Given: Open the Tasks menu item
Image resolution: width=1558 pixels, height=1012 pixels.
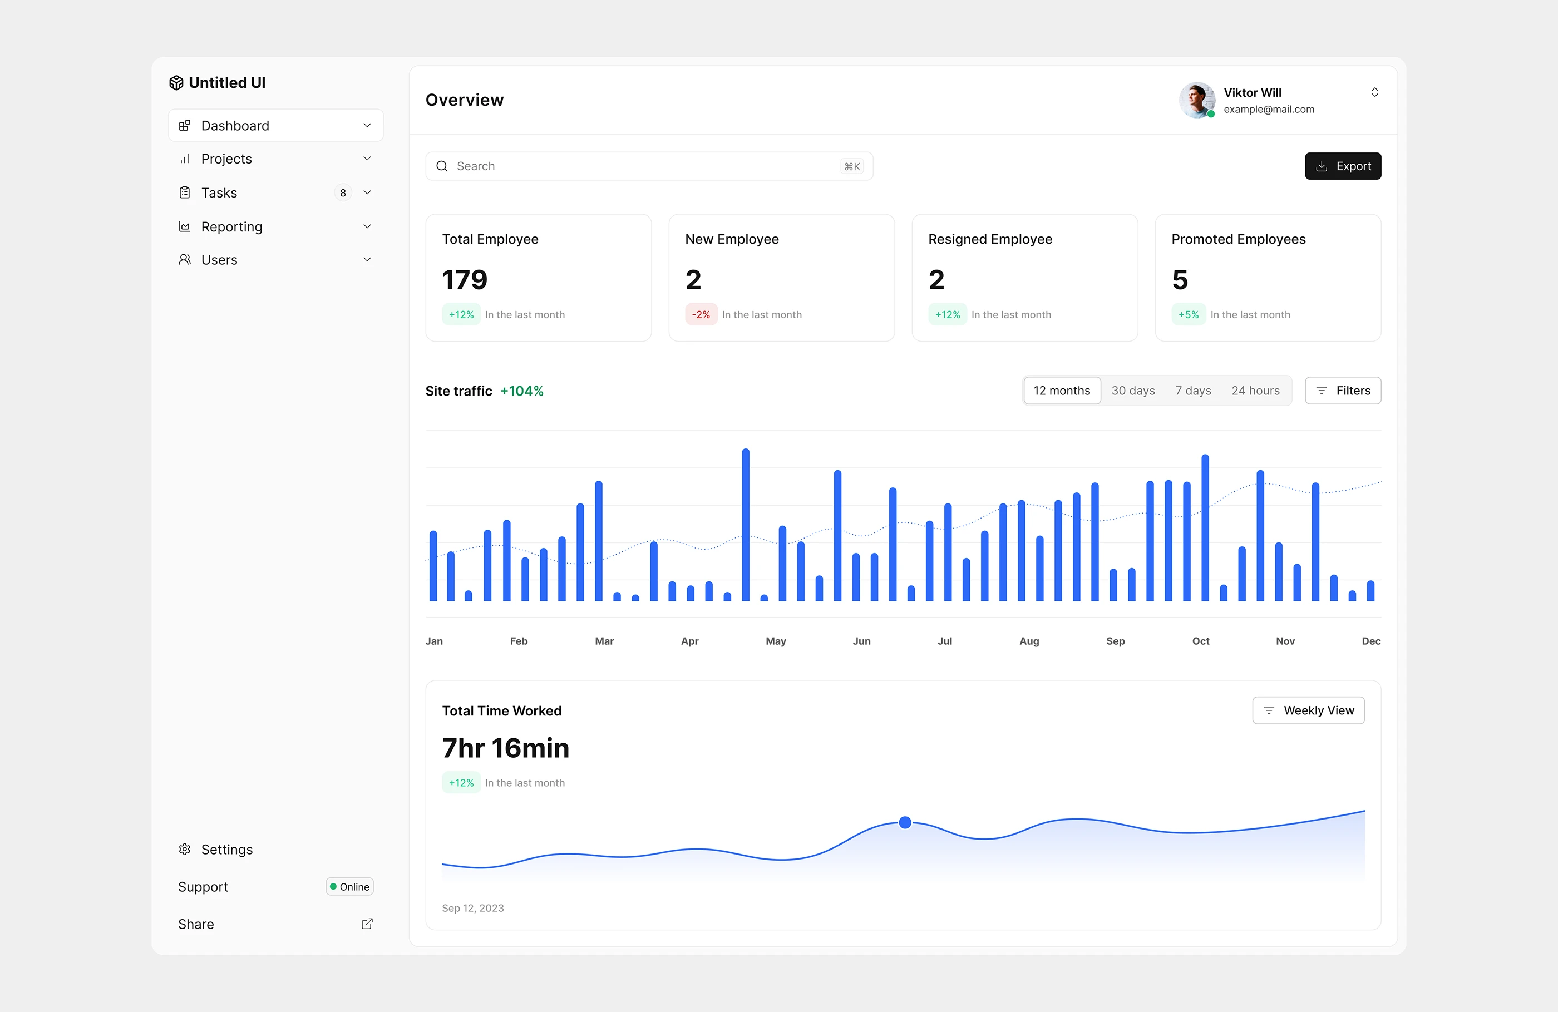Looking at the screenshot, I should coord(275,192).
